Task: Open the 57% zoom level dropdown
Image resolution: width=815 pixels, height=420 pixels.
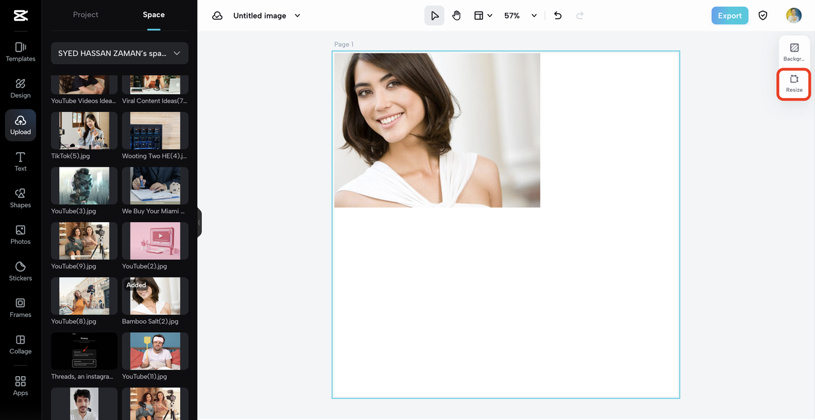Action: pos(534,15)
